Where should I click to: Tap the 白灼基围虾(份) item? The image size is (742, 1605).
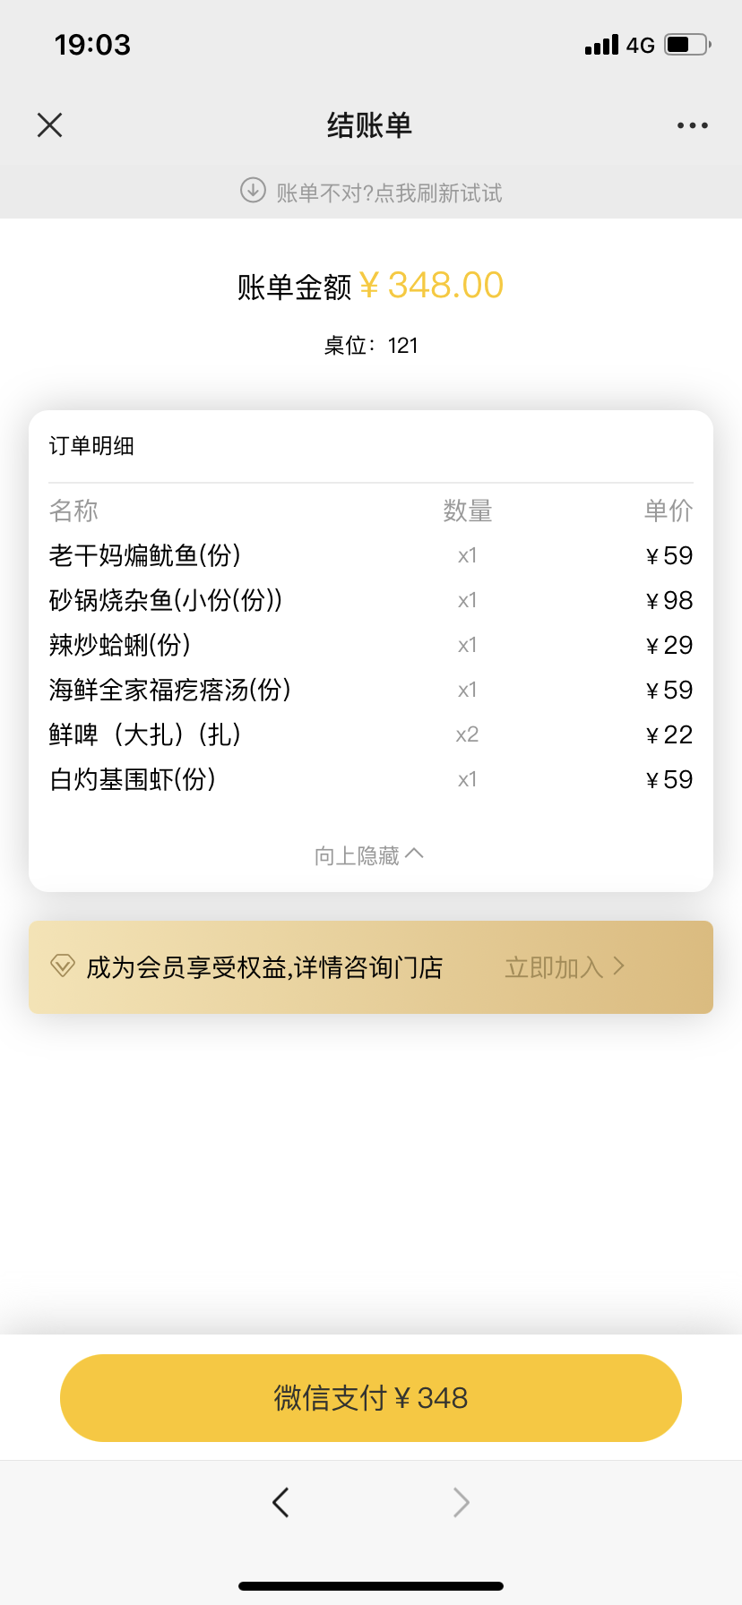133,779
